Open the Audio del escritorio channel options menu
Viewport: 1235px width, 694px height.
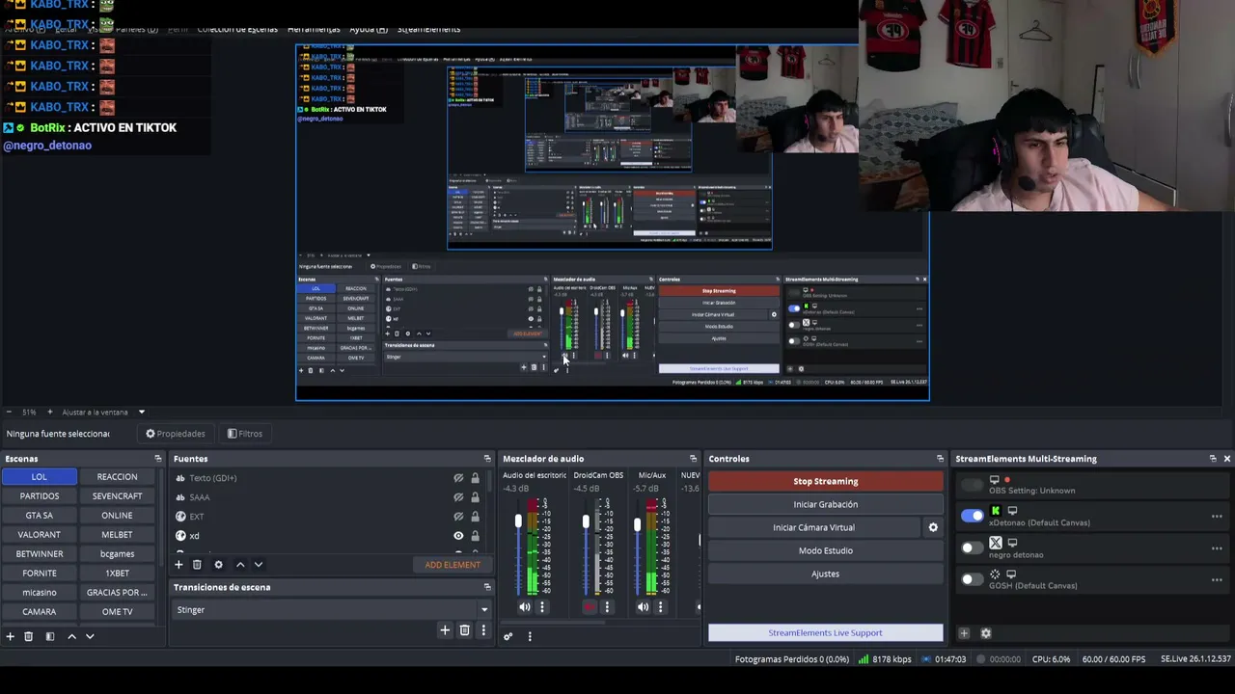pos(542,607)
